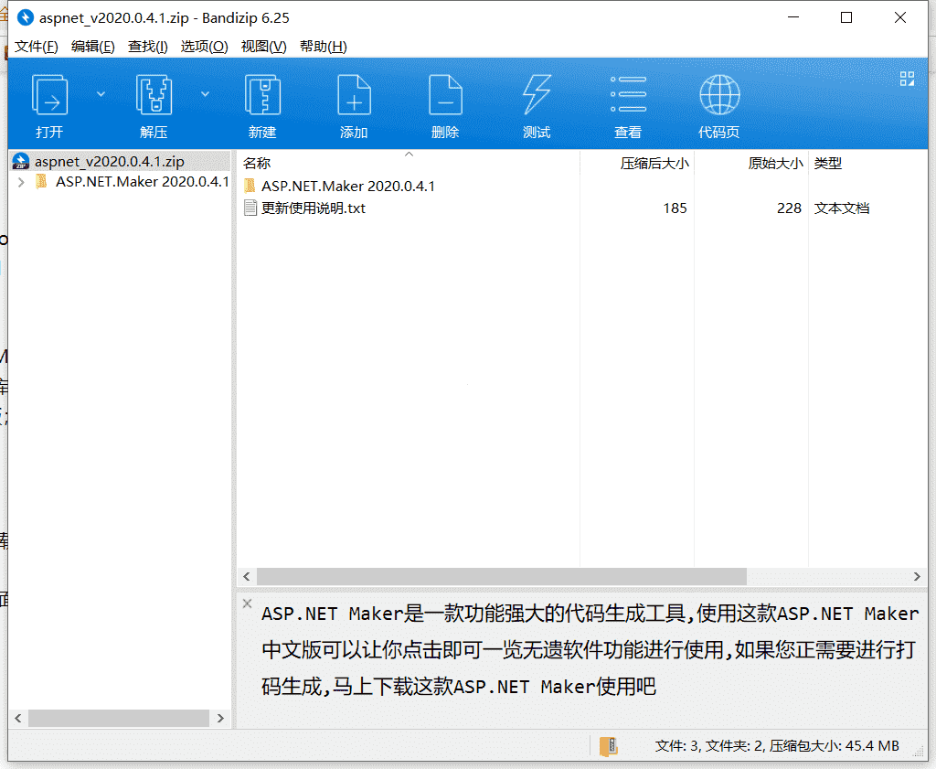
Task: Minimize the Bandizip window
Action: point(793,18)
